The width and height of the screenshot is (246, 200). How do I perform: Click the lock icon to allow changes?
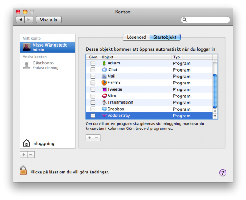click(x=23, y=170)
